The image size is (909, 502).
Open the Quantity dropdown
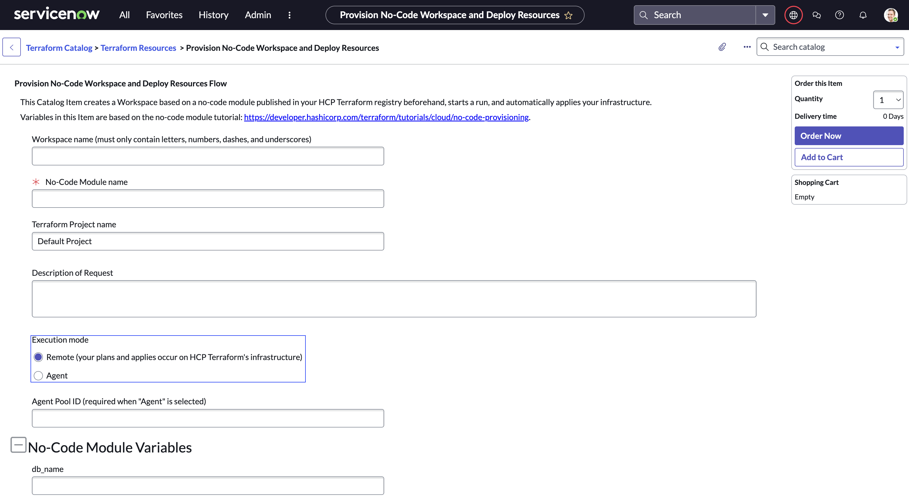tap(888, 100)
